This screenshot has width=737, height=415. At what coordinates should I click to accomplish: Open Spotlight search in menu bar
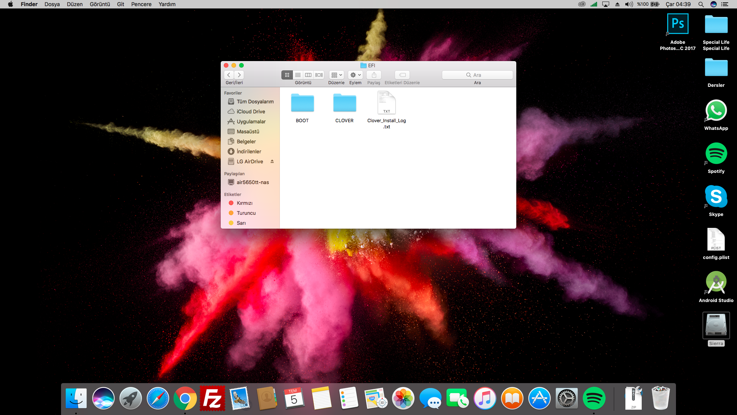click(701, 4)
